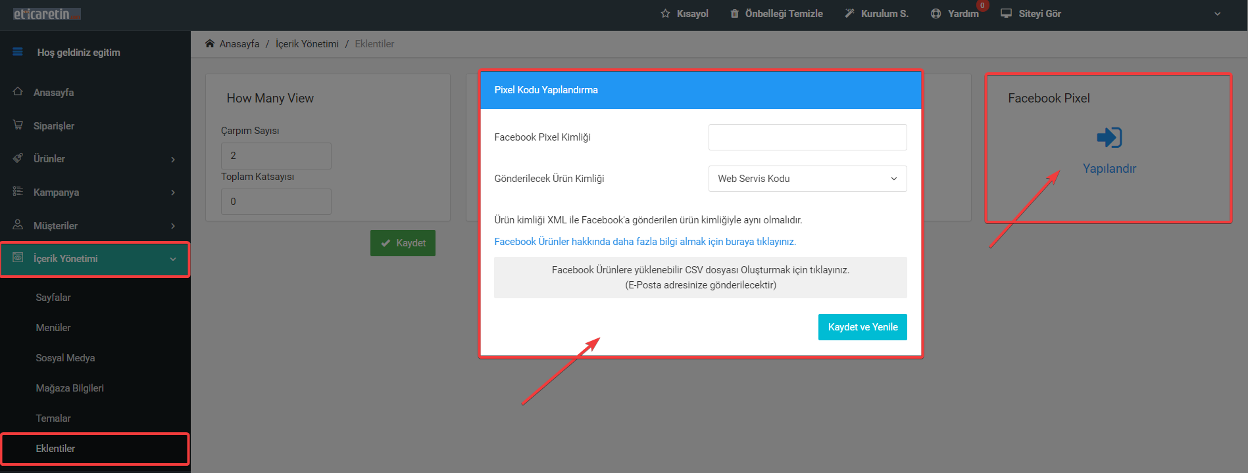1248x473 pixels.
Task: Click the Eklentiler breadcrumb text
Action: 374,44
